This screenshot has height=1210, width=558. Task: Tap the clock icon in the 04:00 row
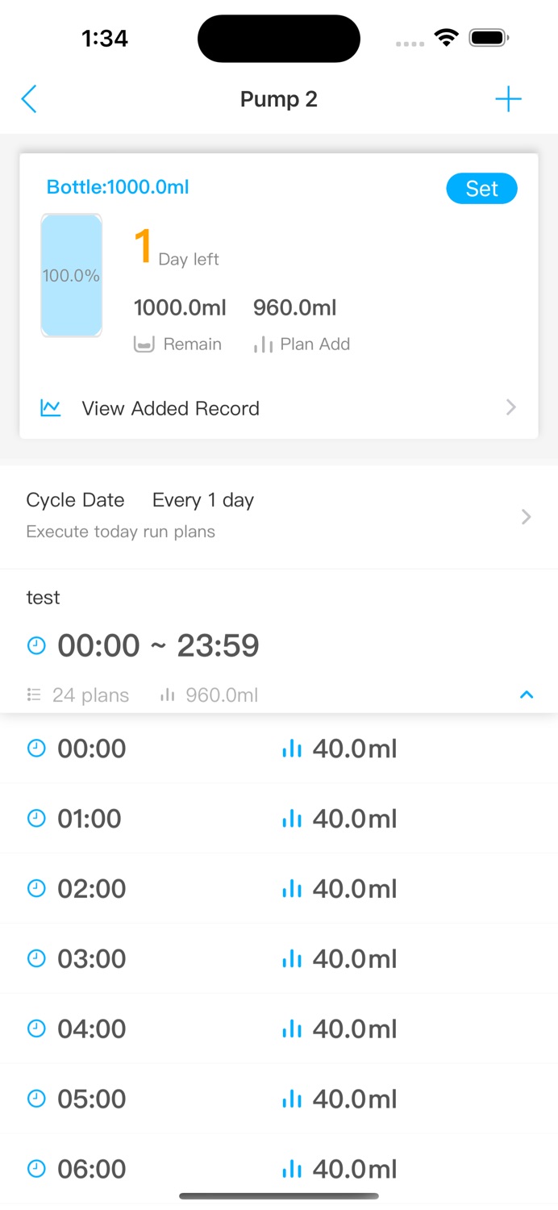(x=36, y=1028)
